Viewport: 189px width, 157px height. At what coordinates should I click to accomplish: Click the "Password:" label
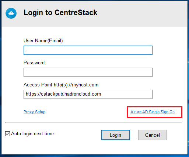point(35,63)
